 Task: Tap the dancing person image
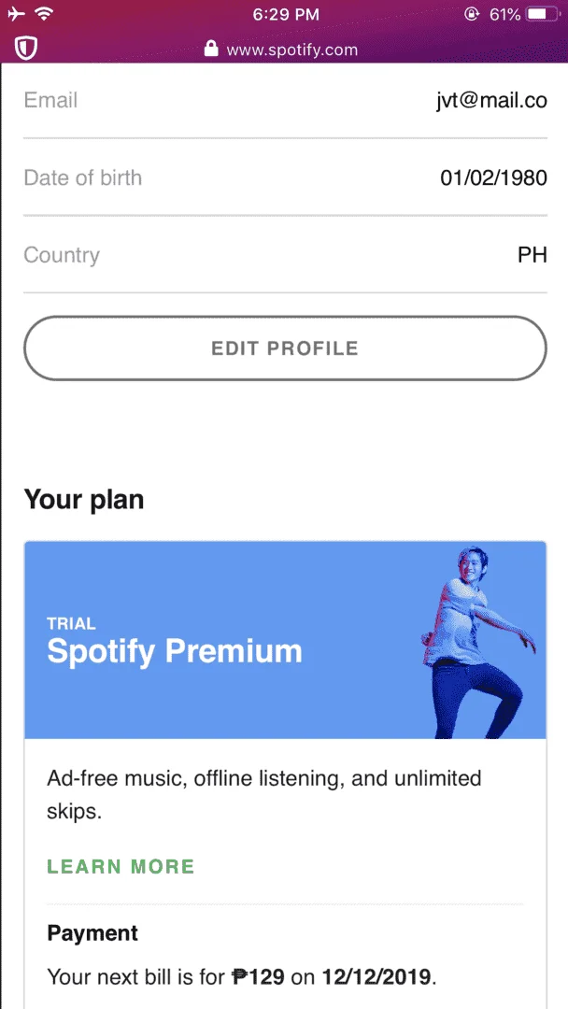coord(477,642)
